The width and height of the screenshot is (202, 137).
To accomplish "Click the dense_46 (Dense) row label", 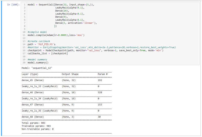I will click(x=33, y=92).
